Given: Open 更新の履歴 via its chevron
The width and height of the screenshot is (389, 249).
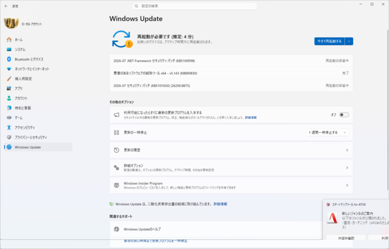Looking at the screenshot, I should click(x=347, y=150).
